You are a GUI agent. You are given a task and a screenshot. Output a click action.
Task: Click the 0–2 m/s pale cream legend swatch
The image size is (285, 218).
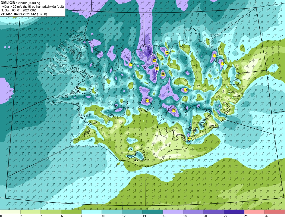click(10, 212)
